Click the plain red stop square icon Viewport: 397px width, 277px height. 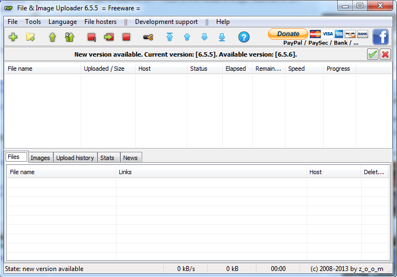(x=126, y=37)
